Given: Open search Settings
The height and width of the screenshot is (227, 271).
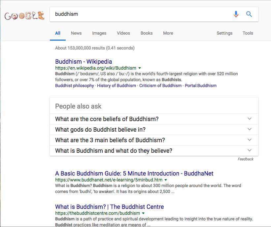Looking at the screenshot, I should pyautogui.click(x=224, y=33).
